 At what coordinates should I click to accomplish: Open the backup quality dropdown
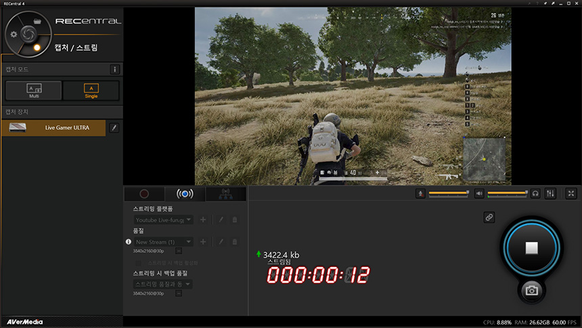tap(162, 284)
